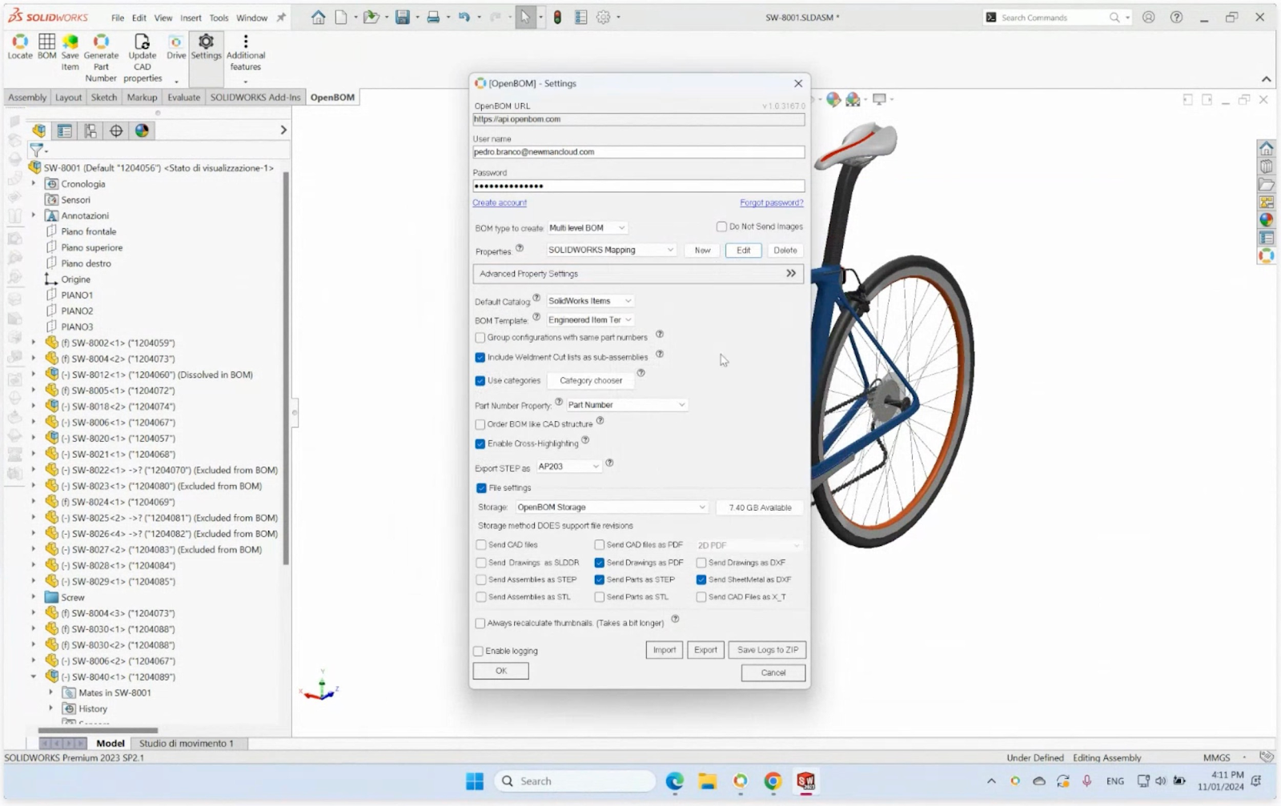
Task: Switch to Studio di movimento 1 tab
Action: 187,744
